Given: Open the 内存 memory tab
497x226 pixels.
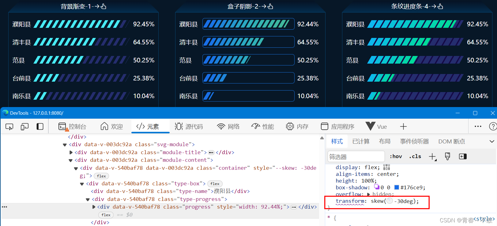Looking at the screenshot, I should (x=297, y=127).
